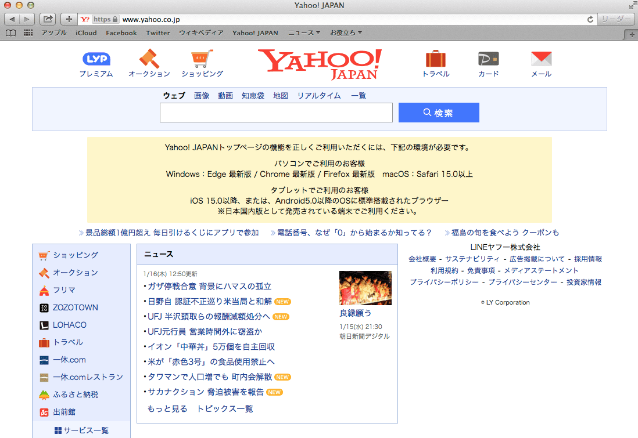
Task: Select the 動画 search tab
Action: tap(225, 96)
